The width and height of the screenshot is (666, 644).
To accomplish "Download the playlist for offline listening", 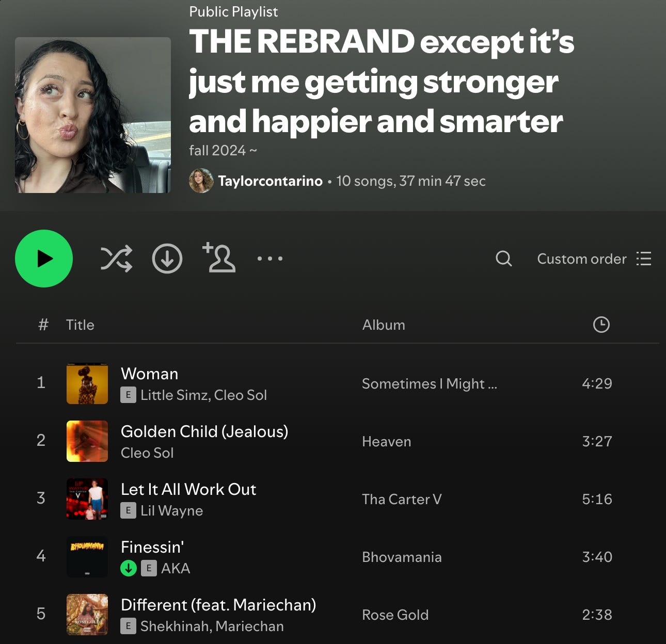I will coord(167,259).
